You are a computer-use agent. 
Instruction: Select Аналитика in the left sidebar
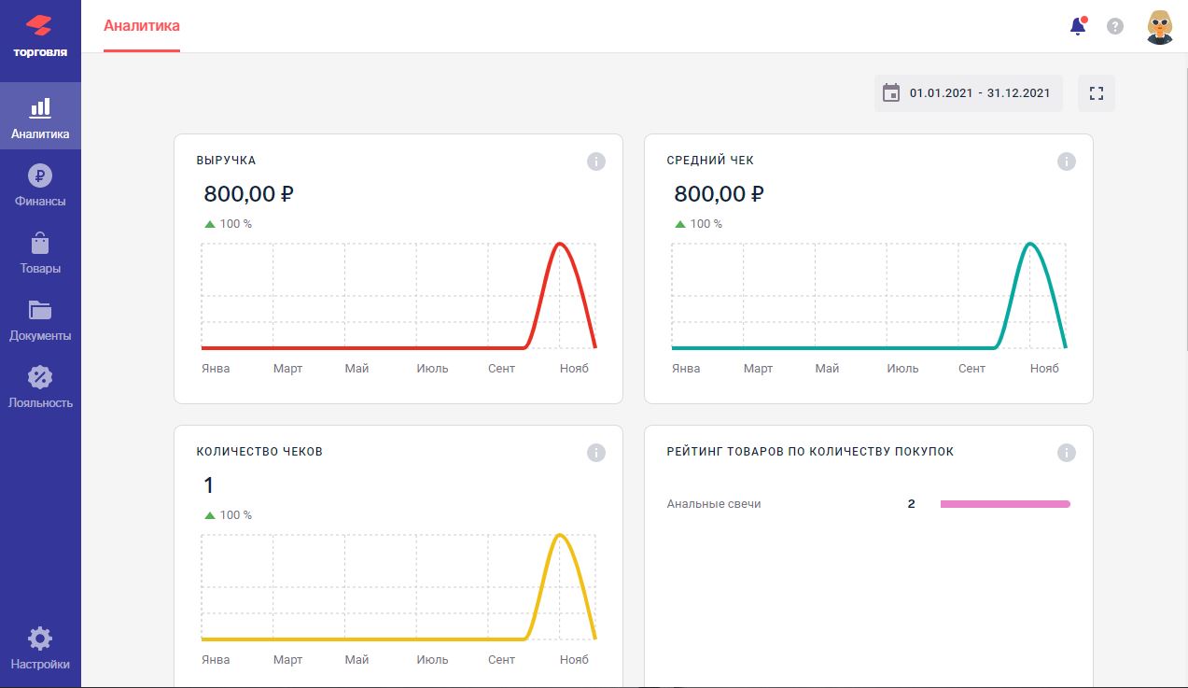pos(40,118)
